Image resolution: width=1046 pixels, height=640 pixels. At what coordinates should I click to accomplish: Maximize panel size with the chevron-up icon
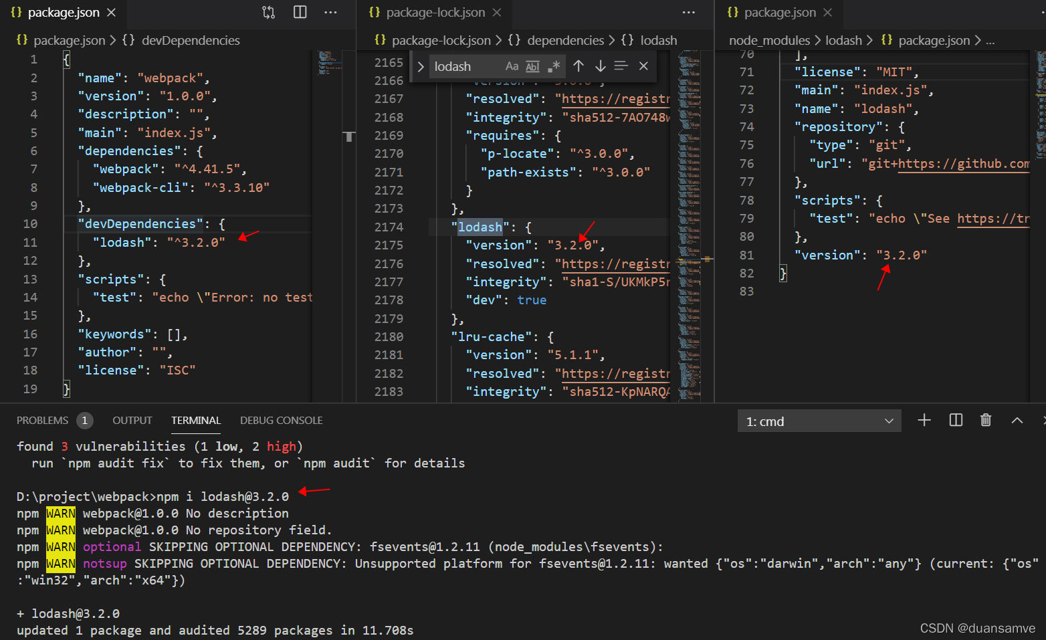click(1017, 420)
